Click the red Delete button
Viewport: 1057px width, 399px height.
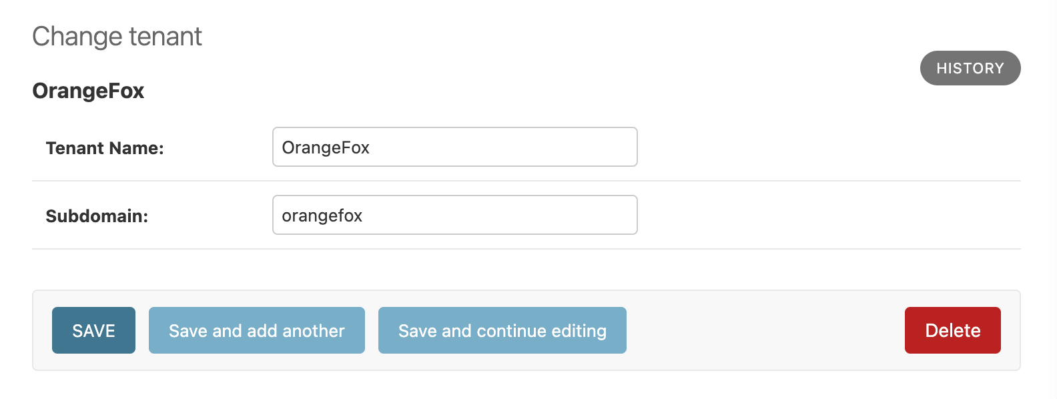952,330
